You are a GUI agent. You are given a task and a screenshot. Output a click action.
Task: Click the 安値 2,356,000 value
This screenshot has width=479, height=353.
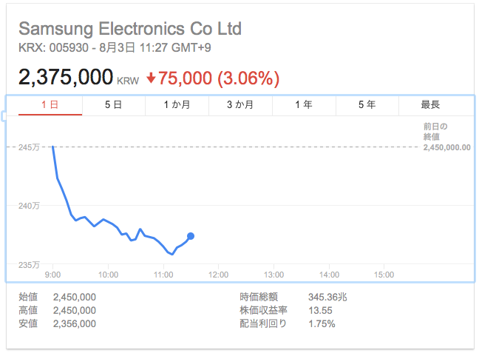click(74, 324)
